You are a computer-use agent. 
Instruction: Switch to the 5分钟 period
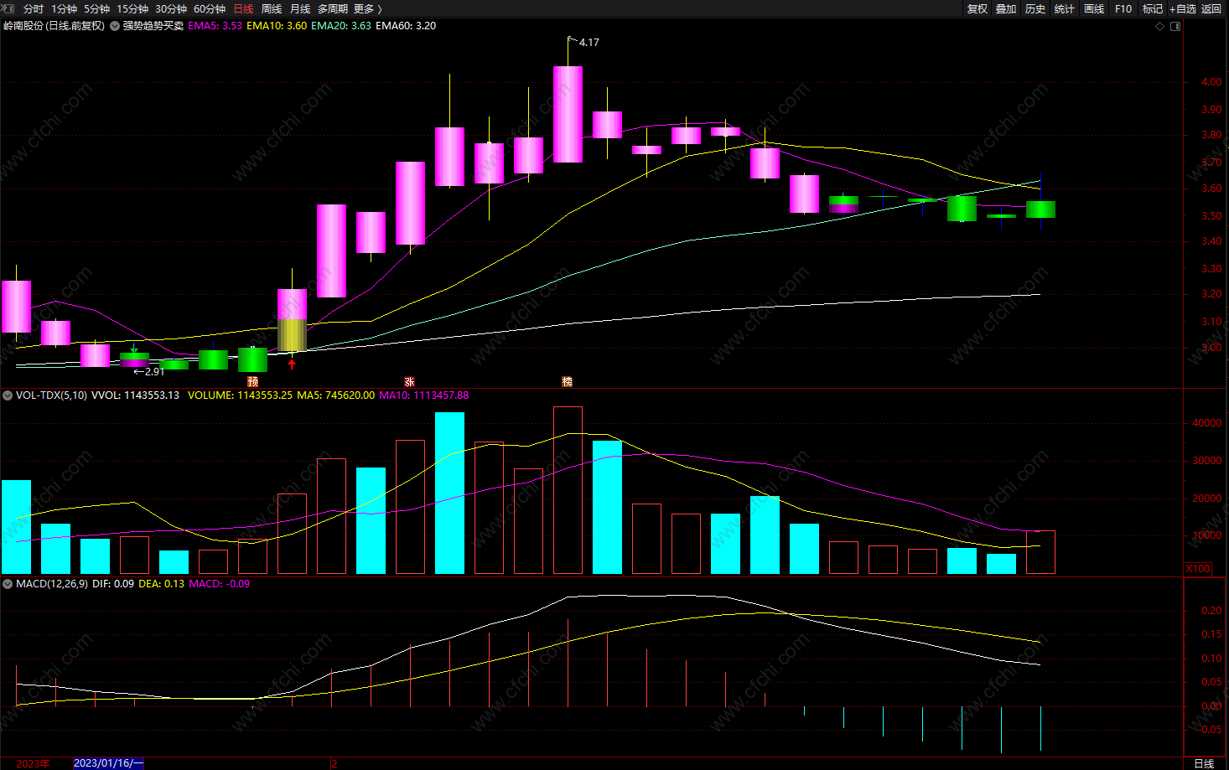point(96,8)
